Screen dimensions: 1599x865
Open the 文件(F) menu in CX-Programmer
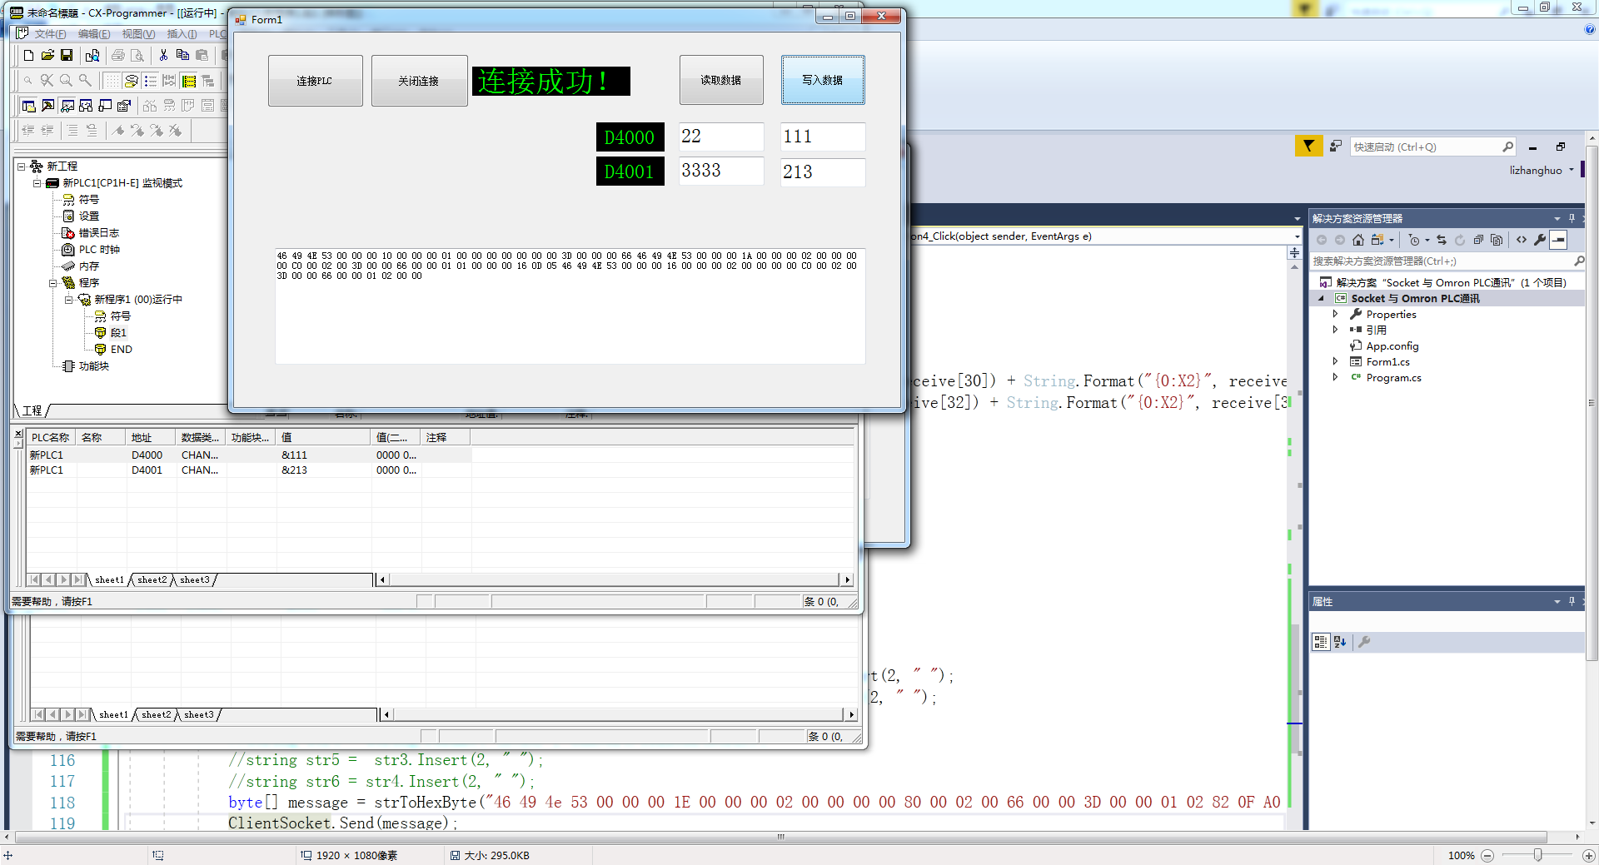[x=50, y=34]
